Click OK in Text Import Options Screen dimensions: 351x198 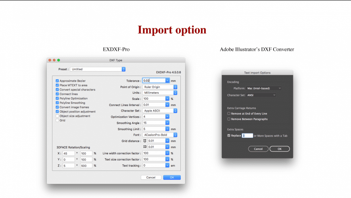point(280,149)
